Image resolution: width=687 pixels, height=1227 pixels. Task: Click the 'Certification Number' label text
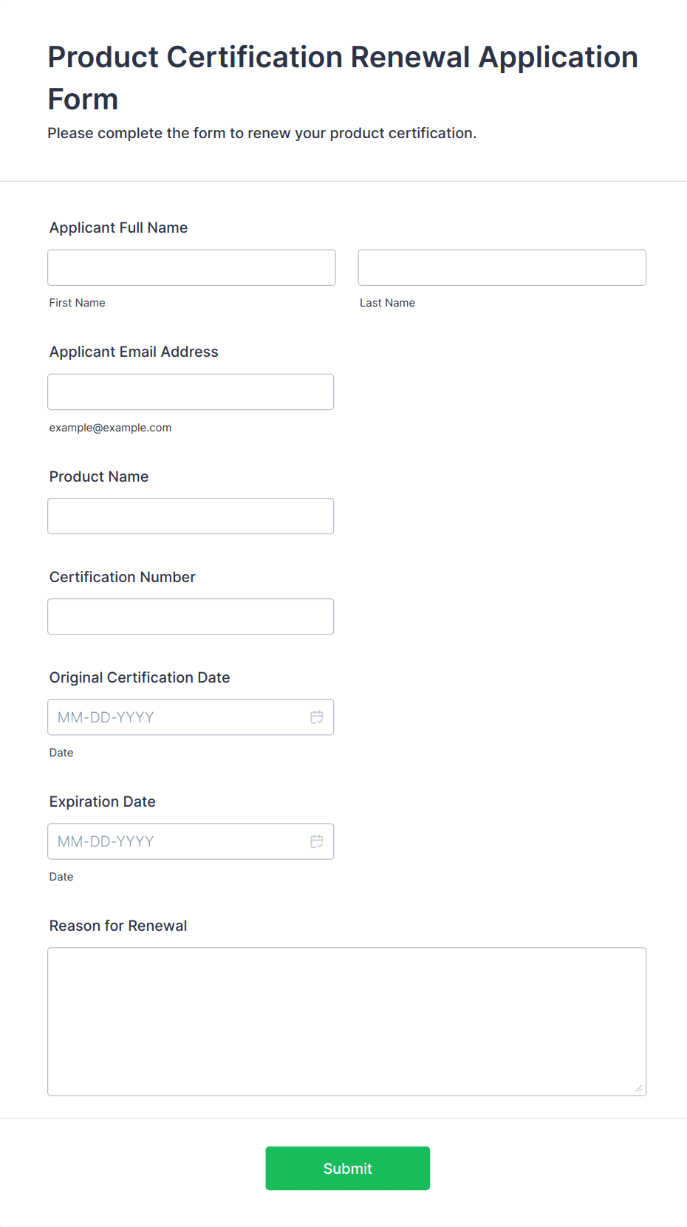[x=122, y=577]
